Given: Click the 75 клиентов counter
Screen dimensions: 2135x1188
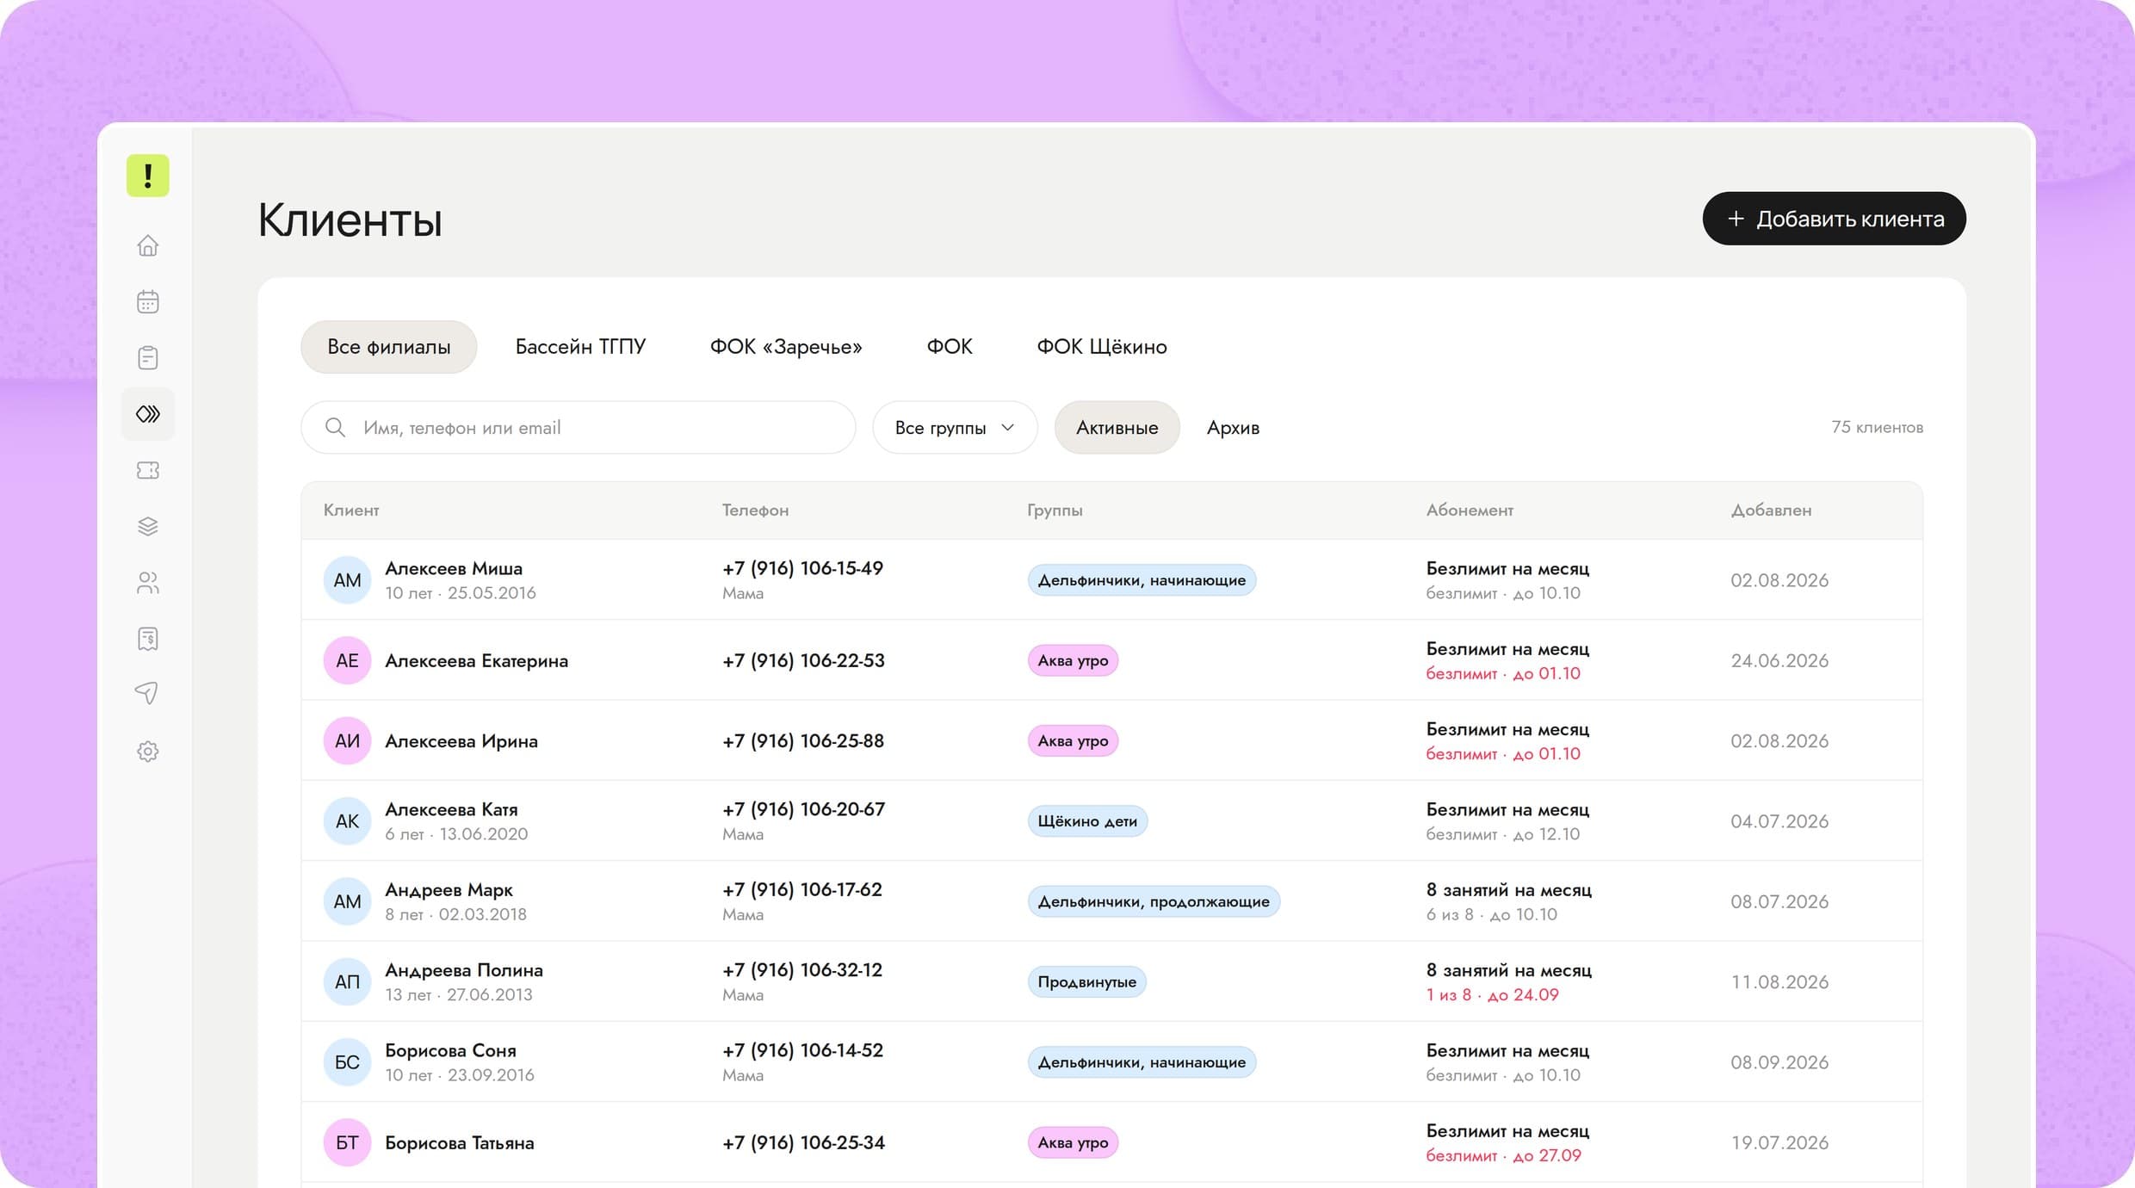Looking at the screenshot, I should click(x=1877, y=427).
